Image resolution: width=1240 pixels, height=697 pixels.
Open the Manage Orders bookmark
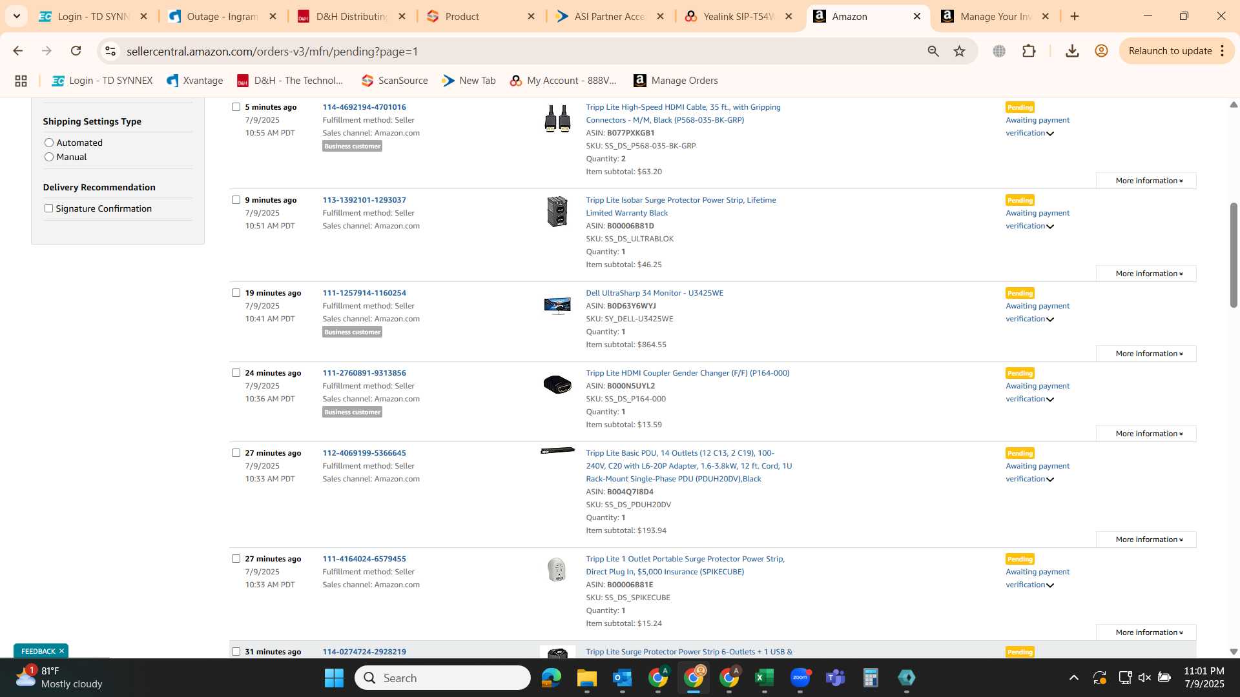[x=676, y=81]
